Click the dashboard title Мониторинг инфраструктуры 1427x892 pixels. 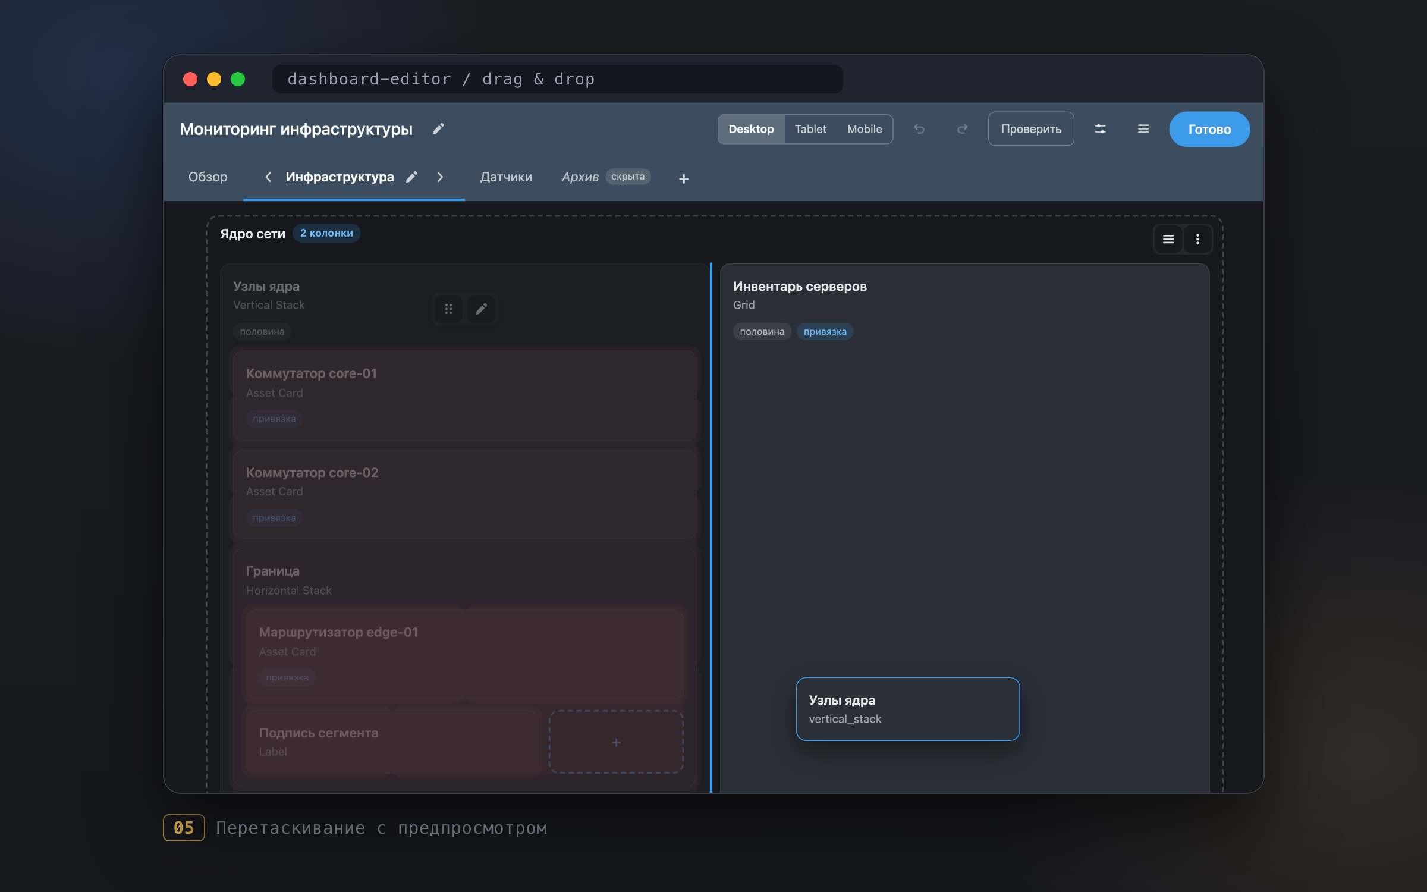(296, 129)
